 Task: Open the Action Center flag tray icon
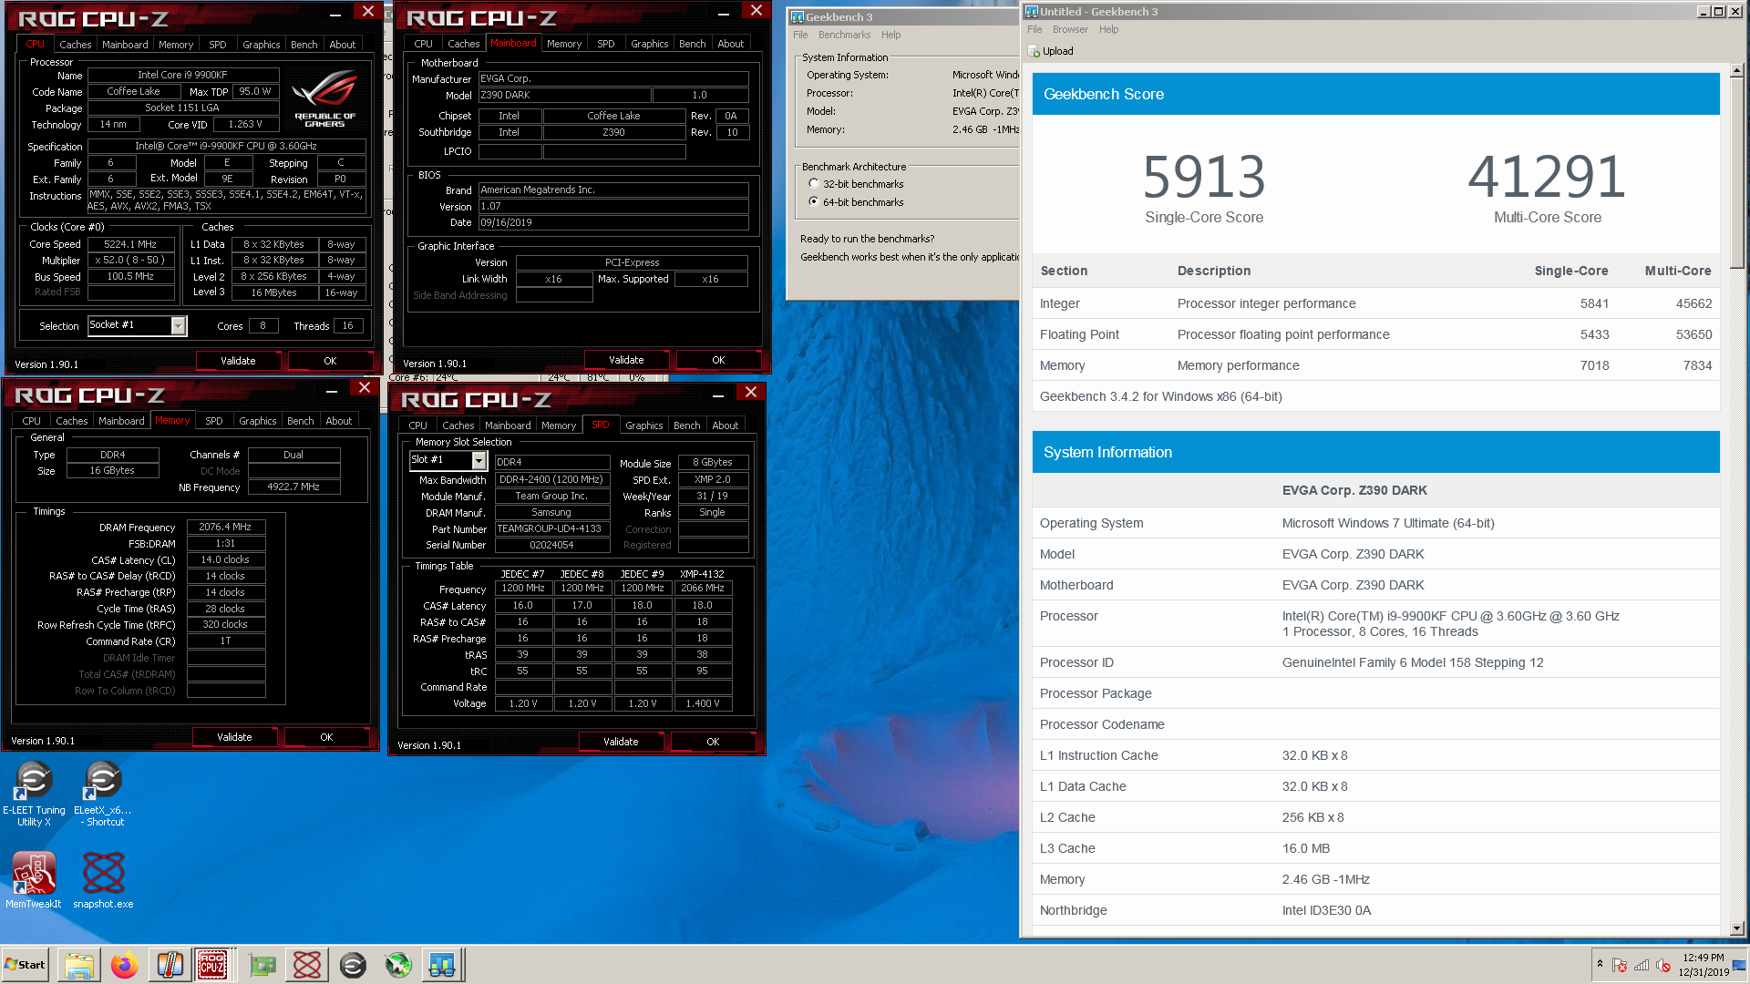pos(1620,965)
